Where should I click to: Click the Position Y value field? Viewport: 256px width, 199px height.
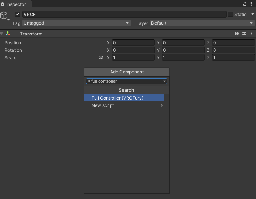tap(183, 43)
